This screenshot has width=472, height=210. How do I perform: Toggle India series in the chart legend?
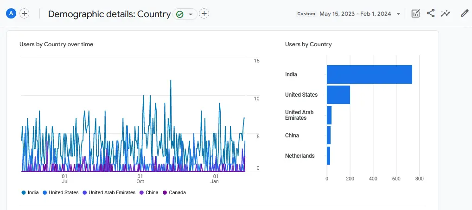[30, 192]
